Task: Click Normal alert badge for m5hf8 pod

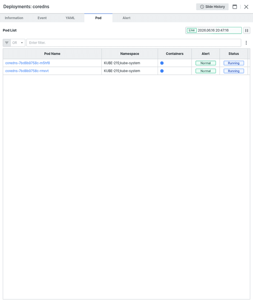Action: (x=206, y=63)
